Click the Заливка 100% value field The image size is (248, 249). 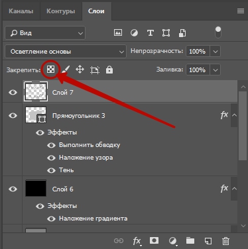[x=198, y=70]
